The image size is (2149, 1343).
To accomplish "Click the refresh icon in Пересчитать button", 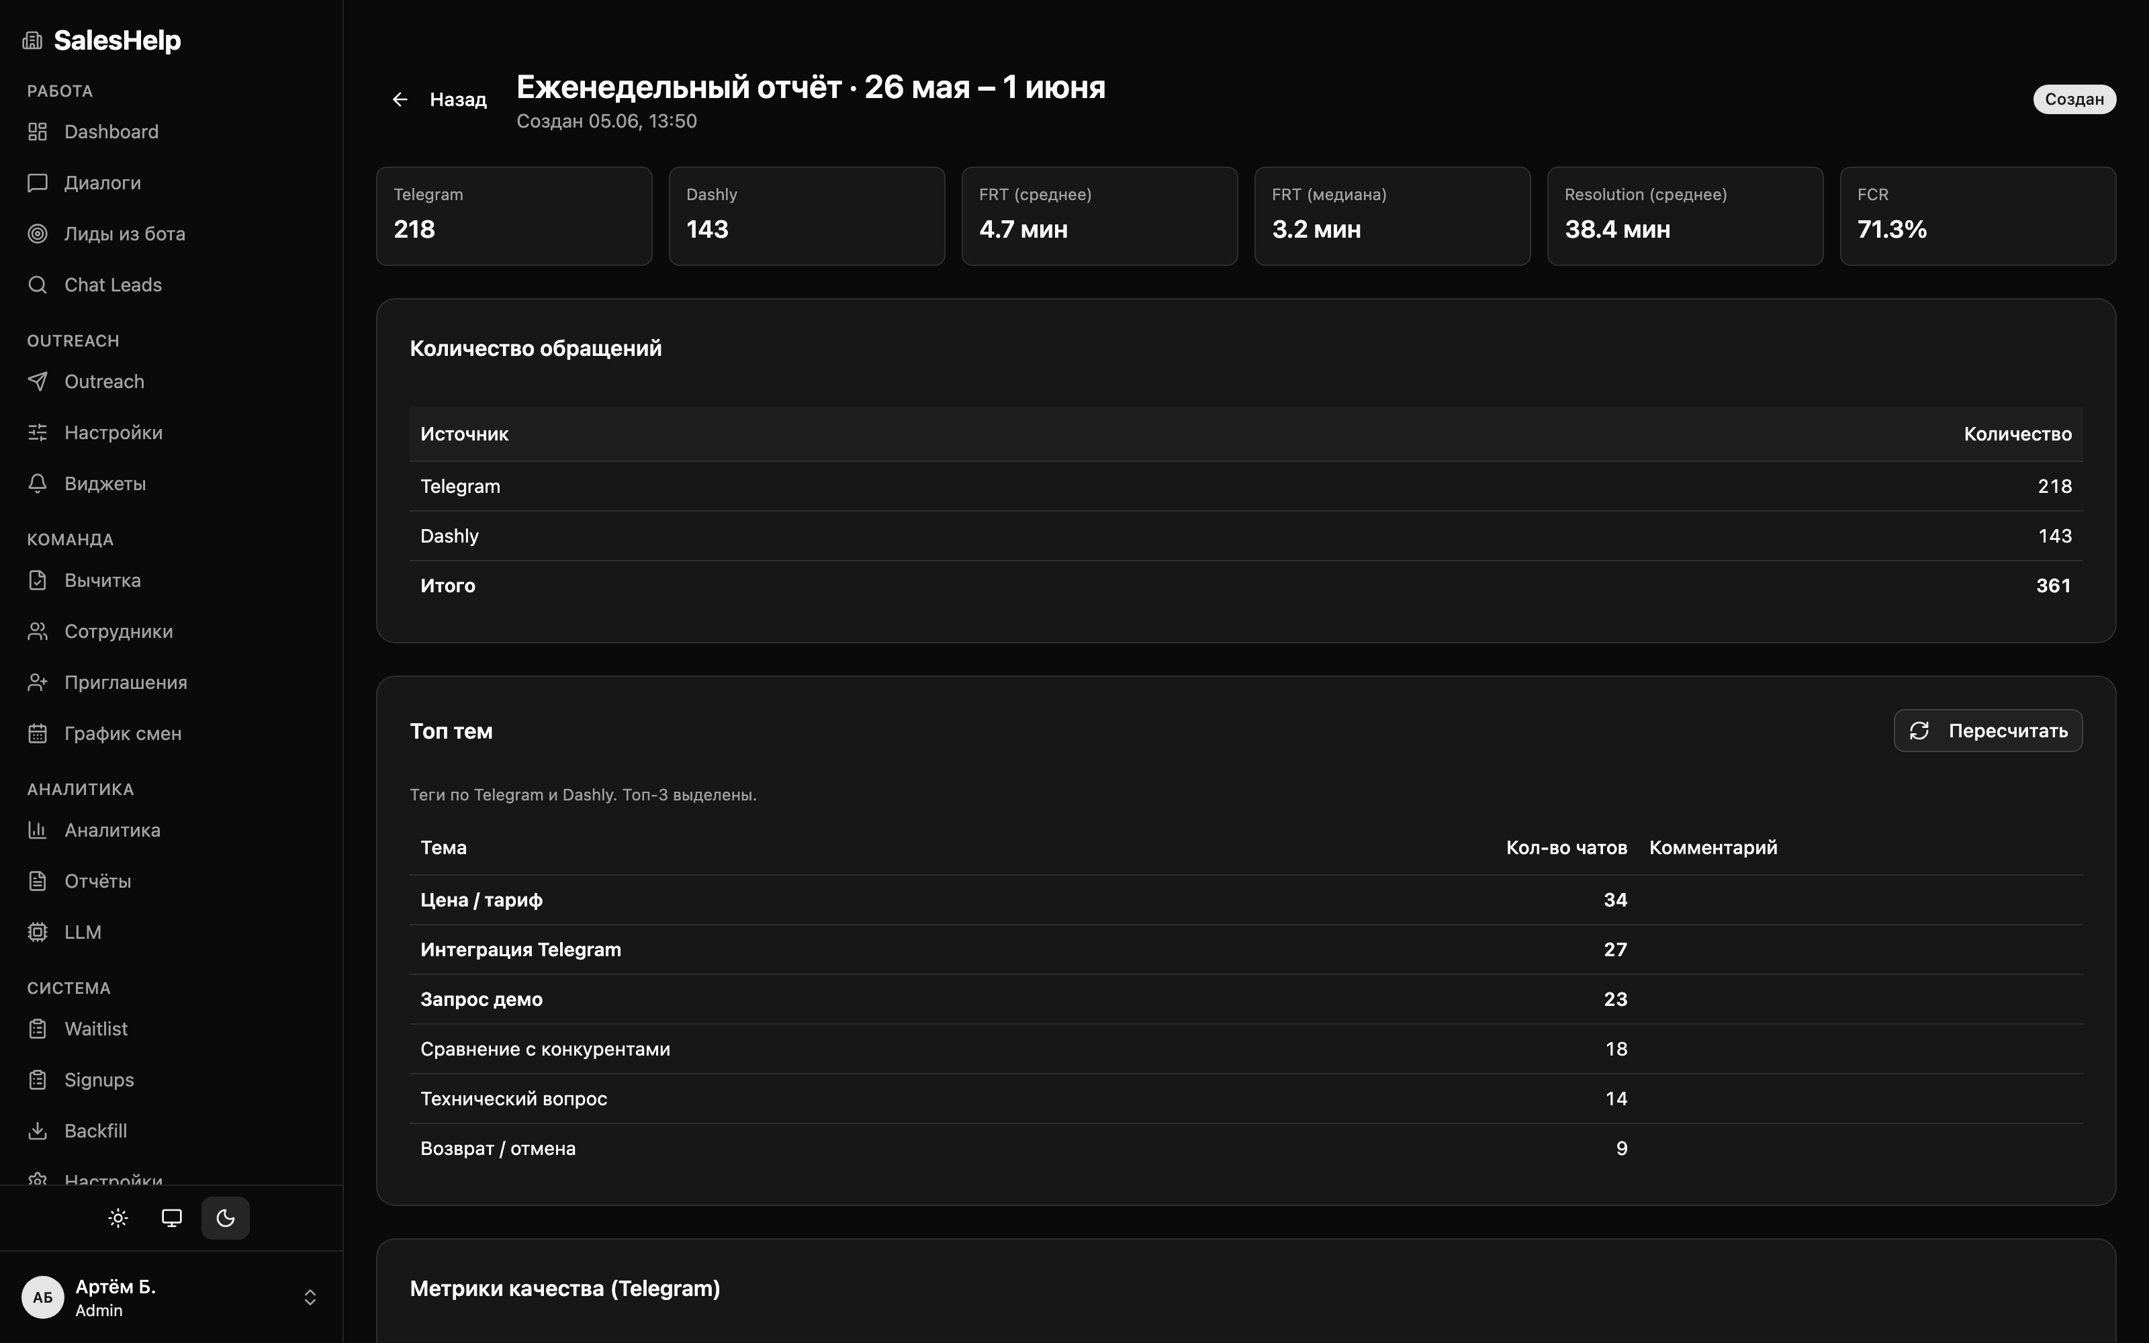I will pos(1919,731).
